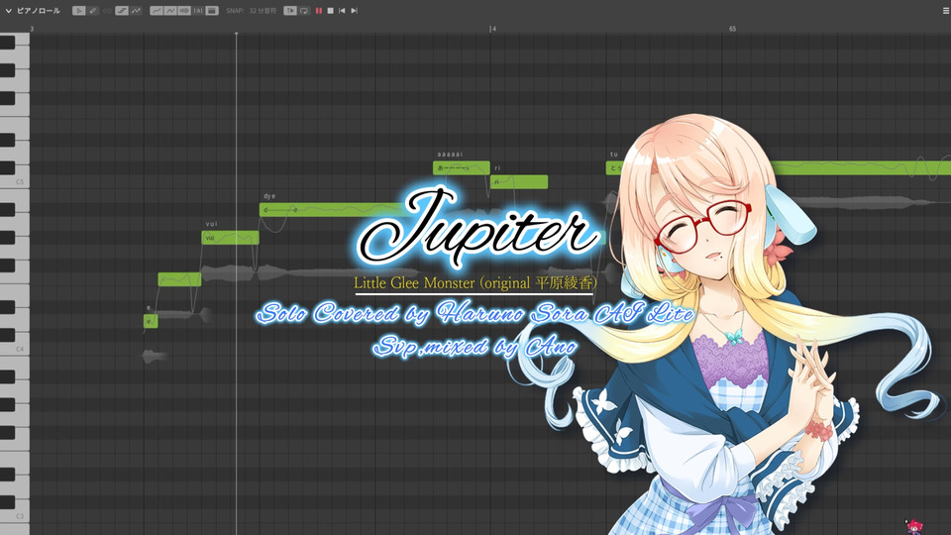Open the hamburger menu at top right

(x=945, y=11)
